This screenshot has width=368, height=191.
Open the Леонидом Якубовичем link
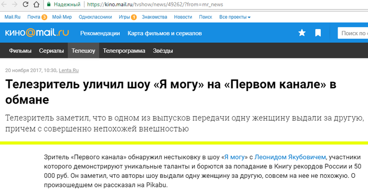click(290, 157)
